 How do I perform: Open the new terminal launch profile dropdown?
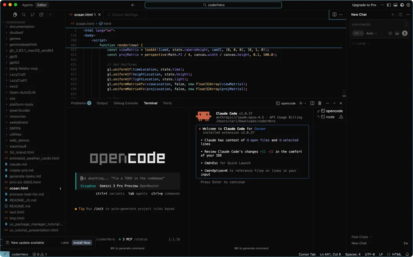pos(306,103)
